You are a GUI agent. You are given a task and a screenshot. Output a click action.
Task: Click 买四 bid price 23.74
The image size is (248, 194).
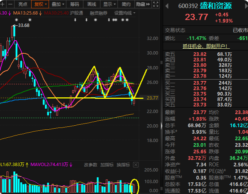pos(200,100)
